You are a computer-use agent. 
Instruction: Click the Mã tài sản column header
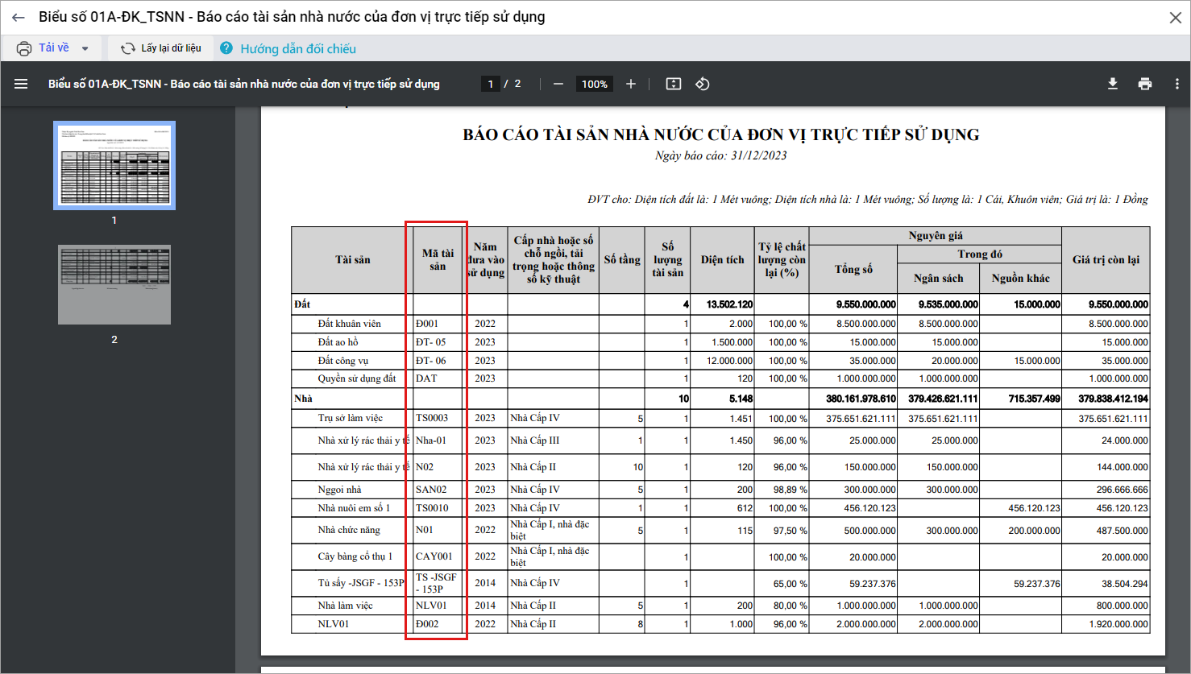[438, 259]
